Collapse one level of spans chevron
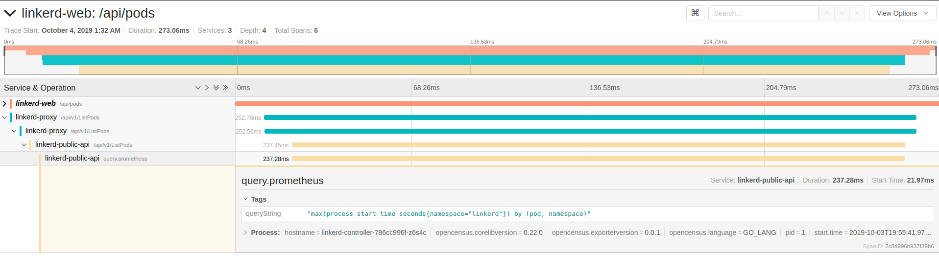This screenshot has height=256, width=939. click(198, 88)
